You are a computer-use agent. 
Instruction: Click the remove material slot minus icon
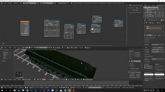(x=163, y=28)
